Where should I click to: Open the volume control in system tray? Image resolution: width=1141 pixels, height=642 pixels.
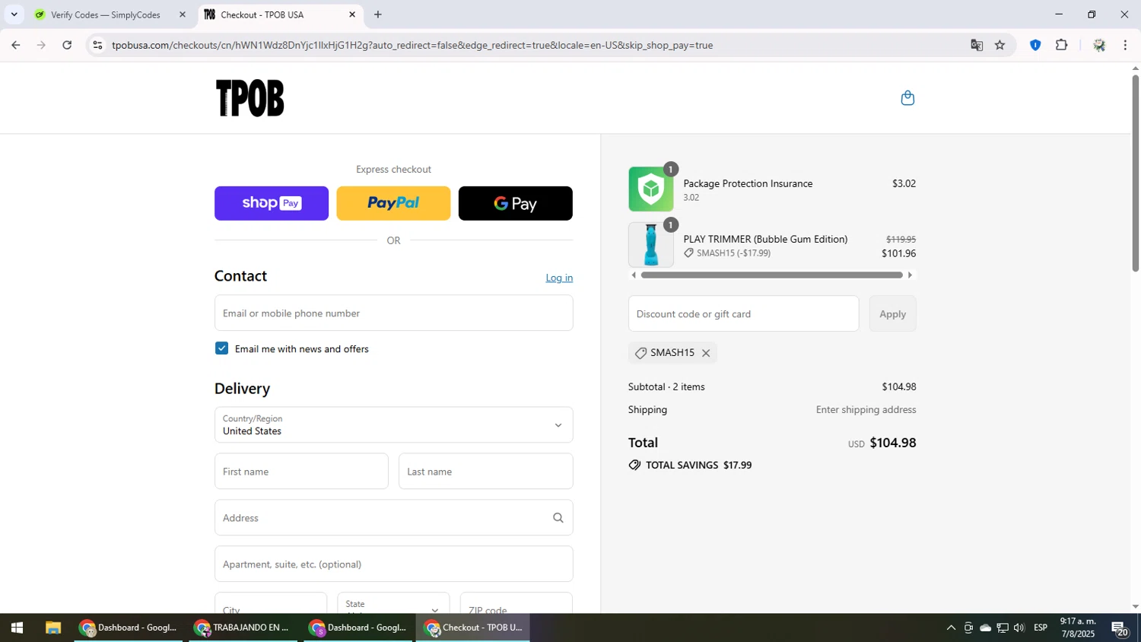(x=1019, y=628)
